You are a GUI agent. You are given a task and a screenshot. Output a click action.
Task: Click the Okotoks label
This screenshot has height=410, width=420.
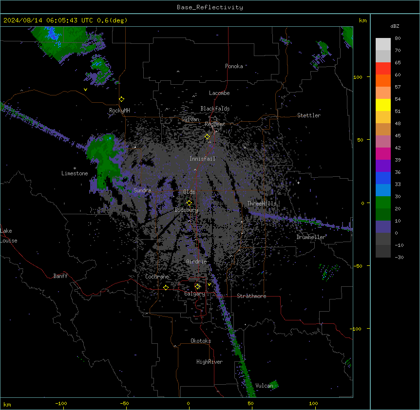pyautogui.click(x=201, y=341)
